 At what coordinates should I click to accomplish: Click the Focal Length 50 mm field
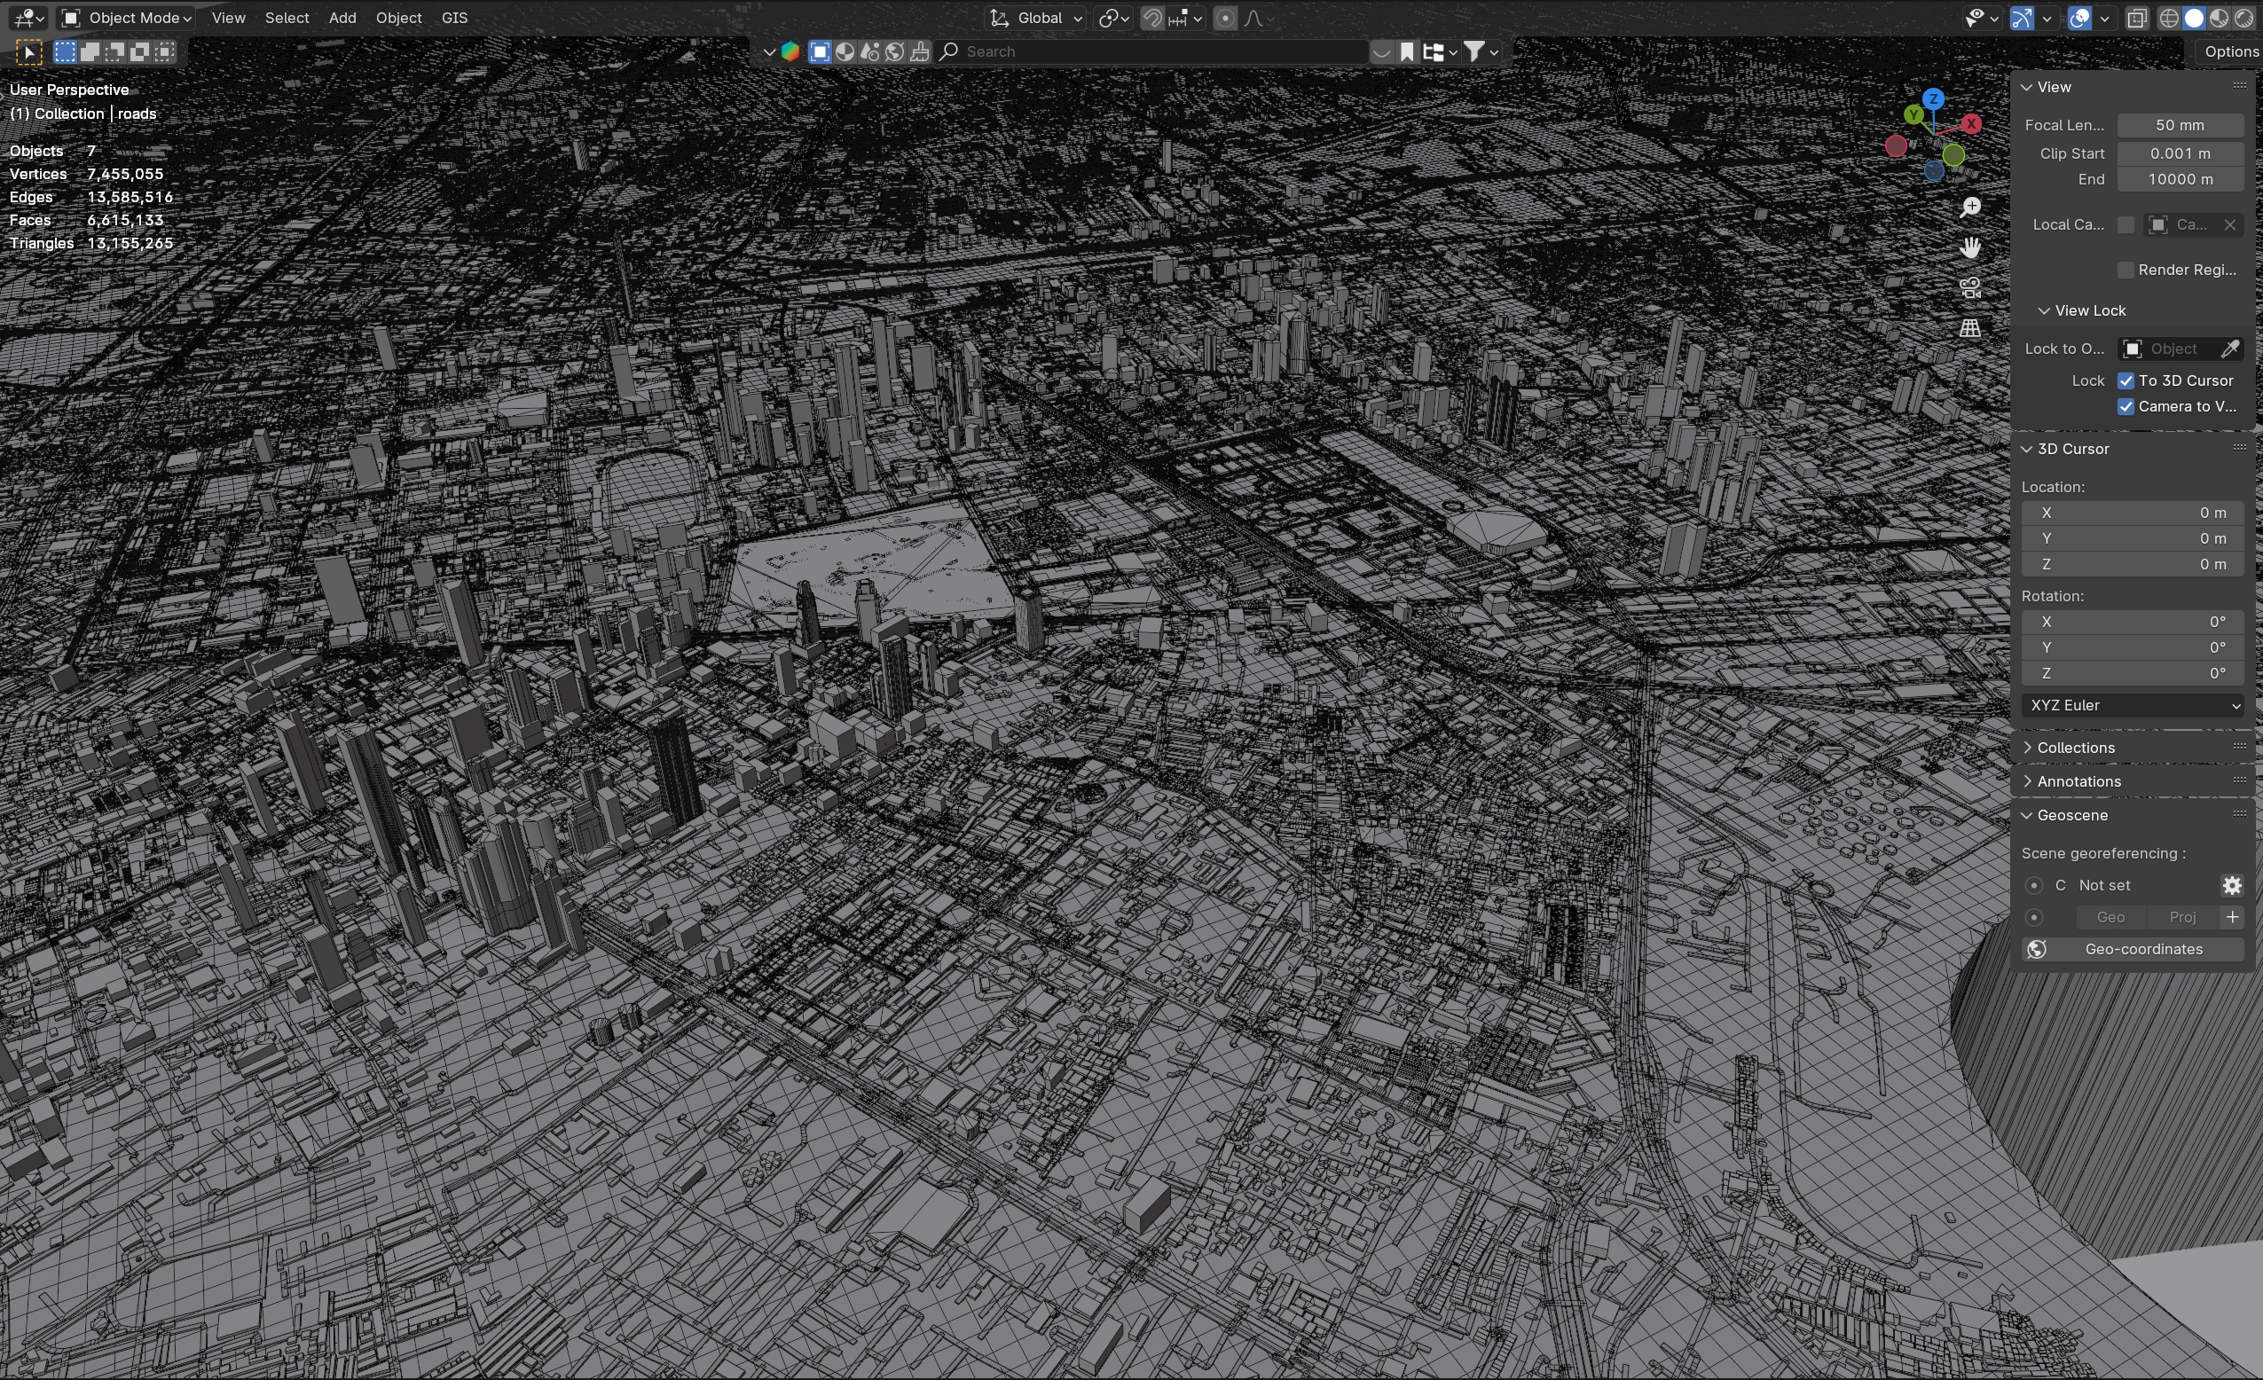pyautogui.click(x=2180, y=125)
